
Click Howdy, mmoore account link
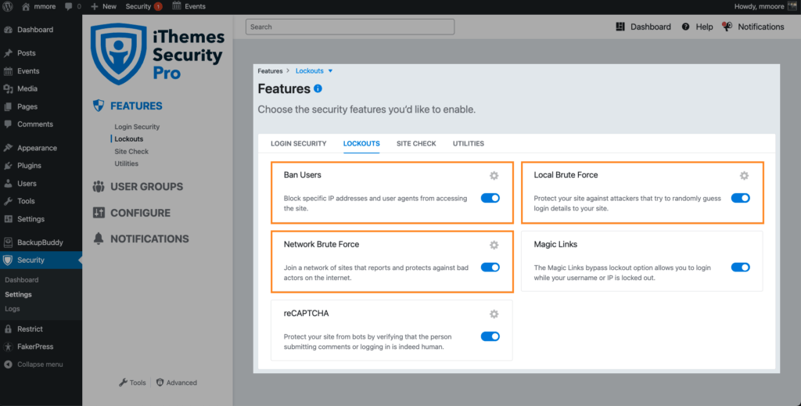tap(759, 6)
